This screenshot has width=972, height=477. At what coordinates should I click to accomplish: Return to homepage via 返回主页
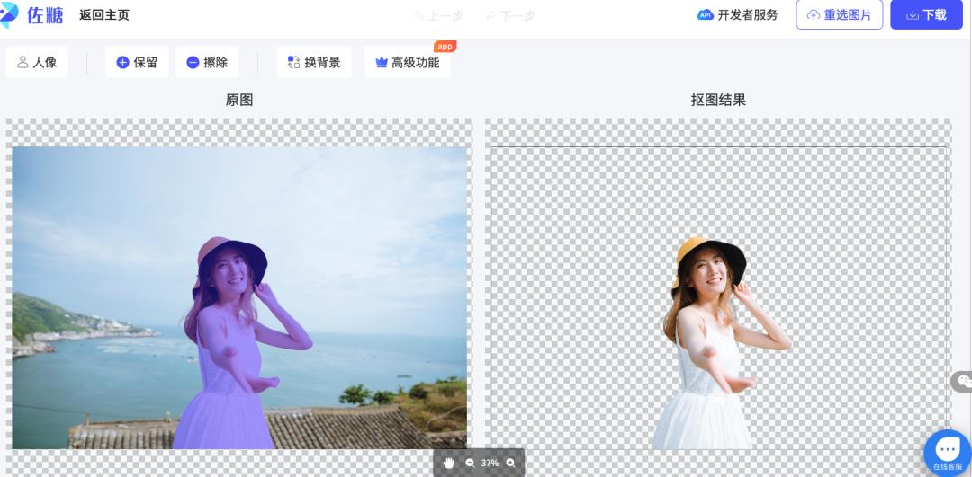104,15
